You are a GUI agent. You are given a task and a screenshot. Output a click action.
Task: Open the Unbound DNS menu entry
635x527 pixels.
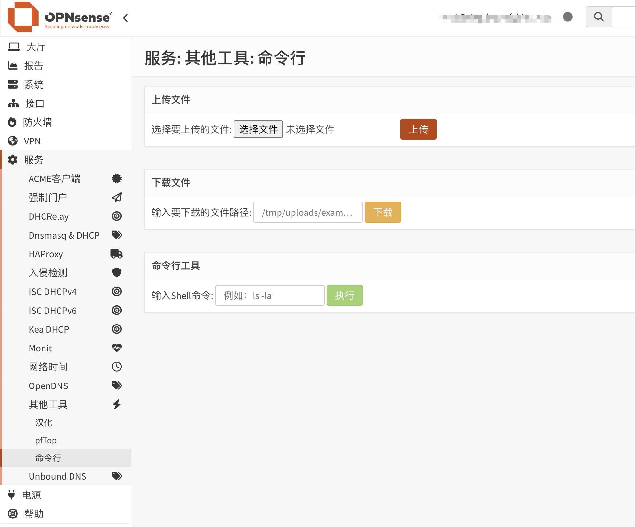point(58,476)
